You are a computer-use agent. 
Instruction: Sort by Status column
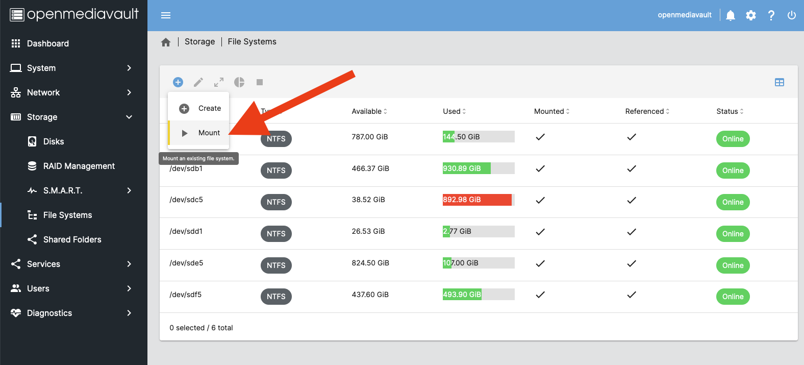[730, 111]
